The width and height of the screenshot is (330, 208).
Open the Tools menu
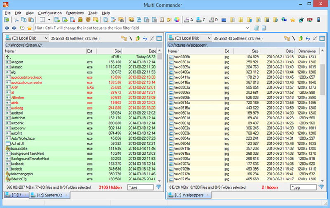tap(93, 13)
